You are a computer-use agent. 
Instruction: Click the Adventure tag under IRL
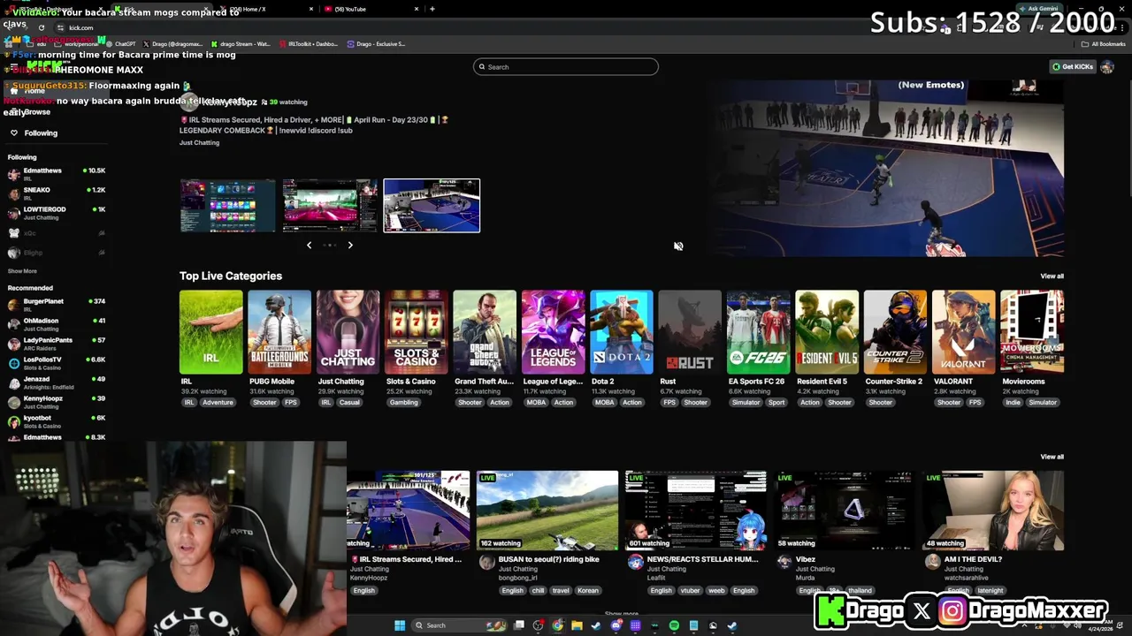(x=218, y=403)
